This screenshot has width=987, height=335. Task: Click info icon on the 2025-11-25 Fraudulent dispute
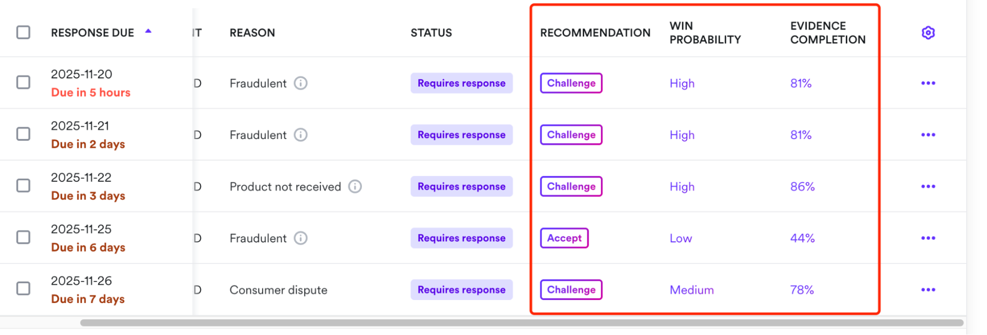(301, 238)
